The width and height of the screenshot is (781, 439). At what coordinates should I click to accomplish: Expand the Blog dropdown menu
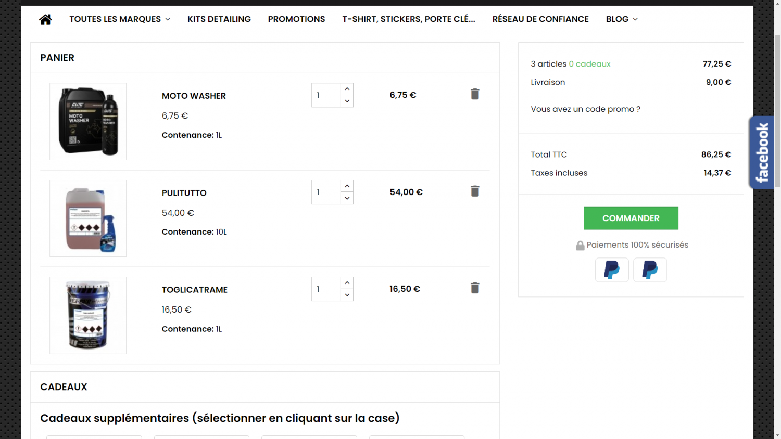click(622, 19)
